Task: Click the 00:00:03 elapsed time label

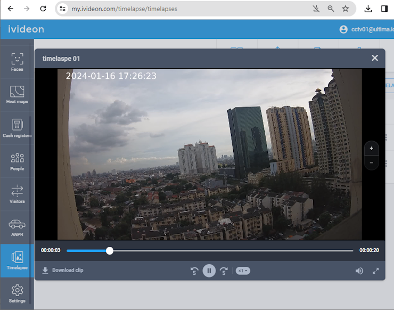Action: (x=51, y=250)
